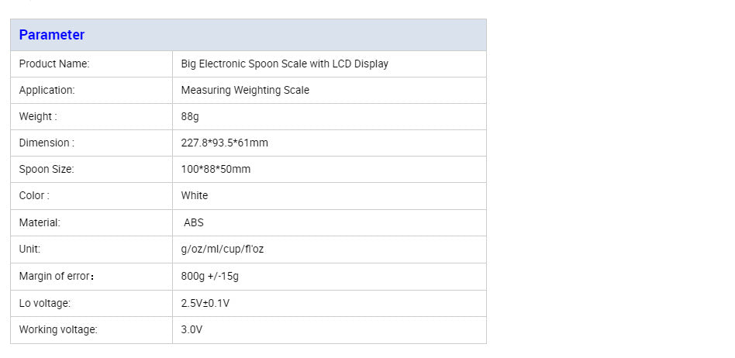Click the 3.0V working voltage value
735x358 pixels.
(x=192, y=329)
